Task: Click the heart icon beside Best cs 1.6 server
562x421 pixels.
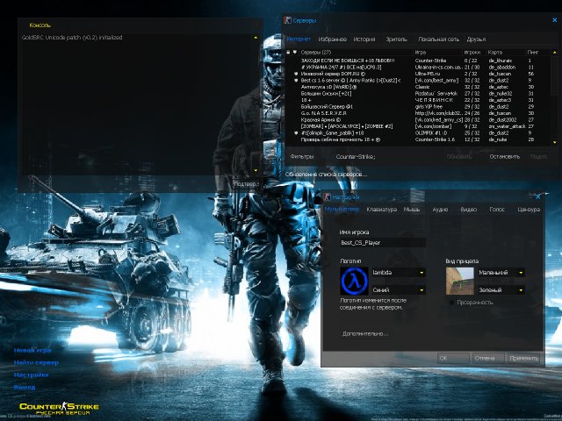Action: click(x=296, y=80)
